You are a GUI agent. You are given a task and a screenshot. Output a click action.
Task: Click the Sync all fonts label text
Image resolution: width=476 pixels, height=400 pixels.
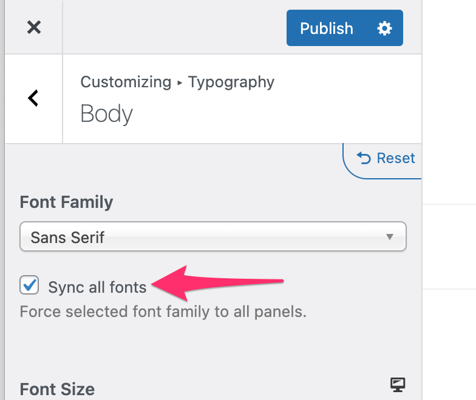[x=97, y=287]
